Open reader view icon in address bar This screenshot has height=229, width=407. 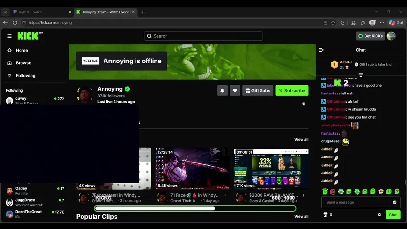pyautogui.click(x=325, y=23)
